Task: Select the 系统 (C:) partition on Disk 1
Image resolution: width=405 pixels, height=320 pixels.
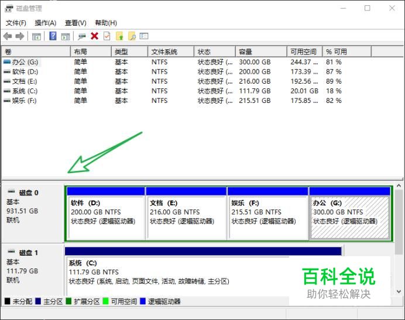Action: tap(204, 271)
